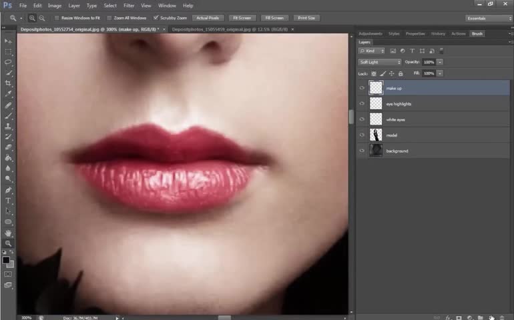Click the foreground color swatch
The height and width of the screenshot is (320, 514).
tap(6, 260)
